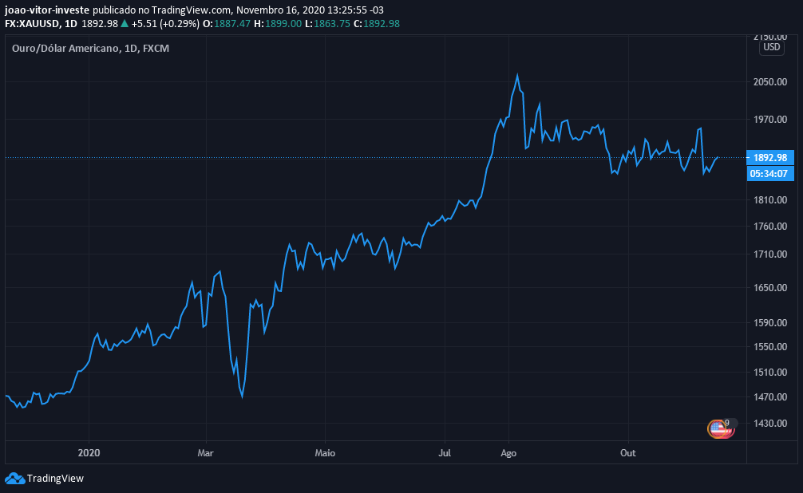Viewport: 803px width, 493px height.
Task: Click the price change +5.51 (+0.29%)
Action: pyautogui.click(x=165, y=24)
